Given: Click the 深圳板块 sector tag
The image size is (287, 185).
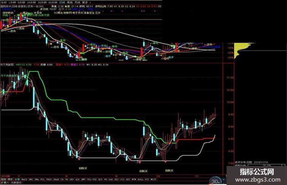Looking at the screenshot, I should (x=8, y=13).
